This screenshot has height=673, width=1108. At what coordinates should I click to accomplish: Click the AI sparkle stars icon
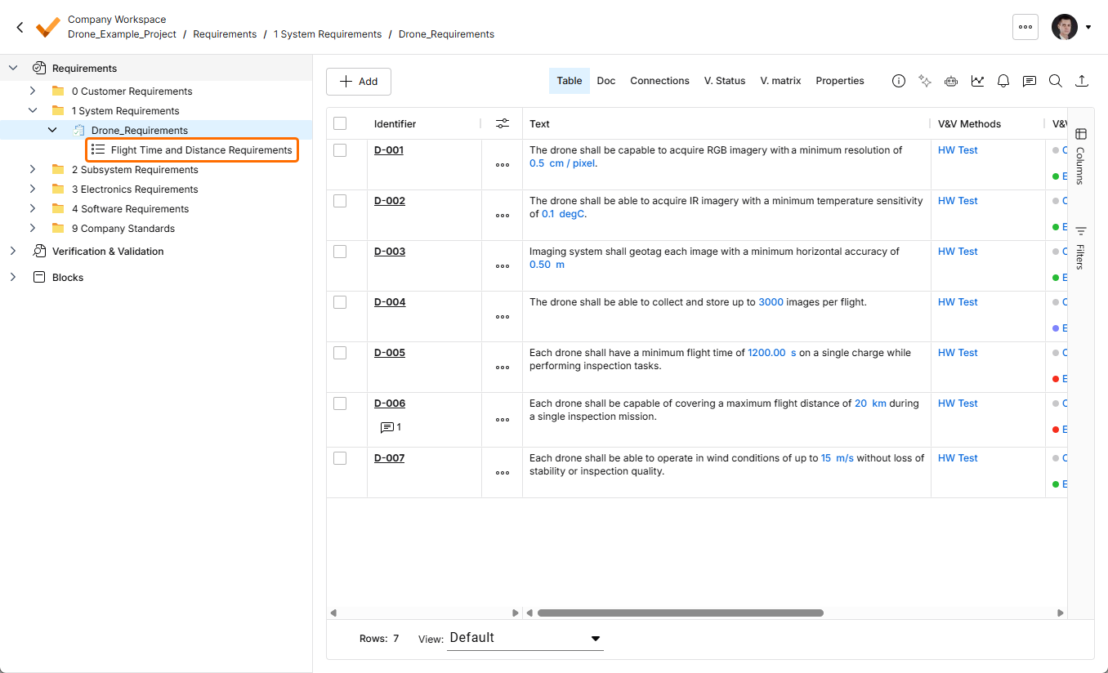924,81
